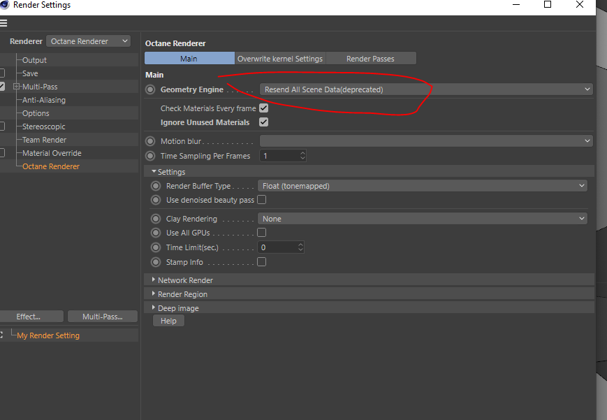Select Output in the settings list
Viewport: 607px width, 420px height.
pyautogui.click(x=34, y=60)
